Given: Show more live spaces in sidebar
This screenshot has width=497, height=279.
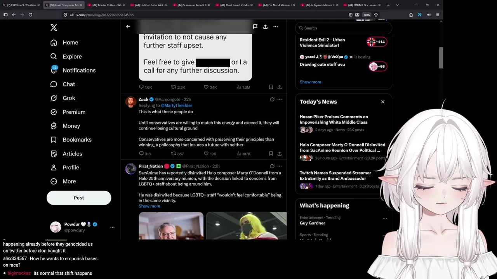Looking at the screenshot, I should coord(310,82).
